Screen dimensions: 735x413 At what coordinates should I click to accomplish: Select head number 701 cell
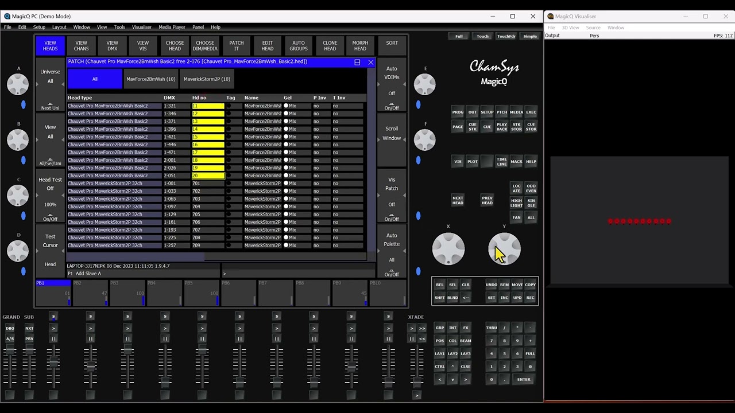tap(208, 184)
